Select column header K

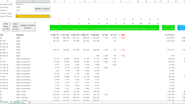coord(121,1)
